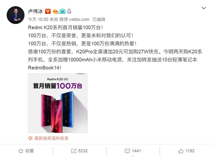Click the star favorite icon

point(21,151)
